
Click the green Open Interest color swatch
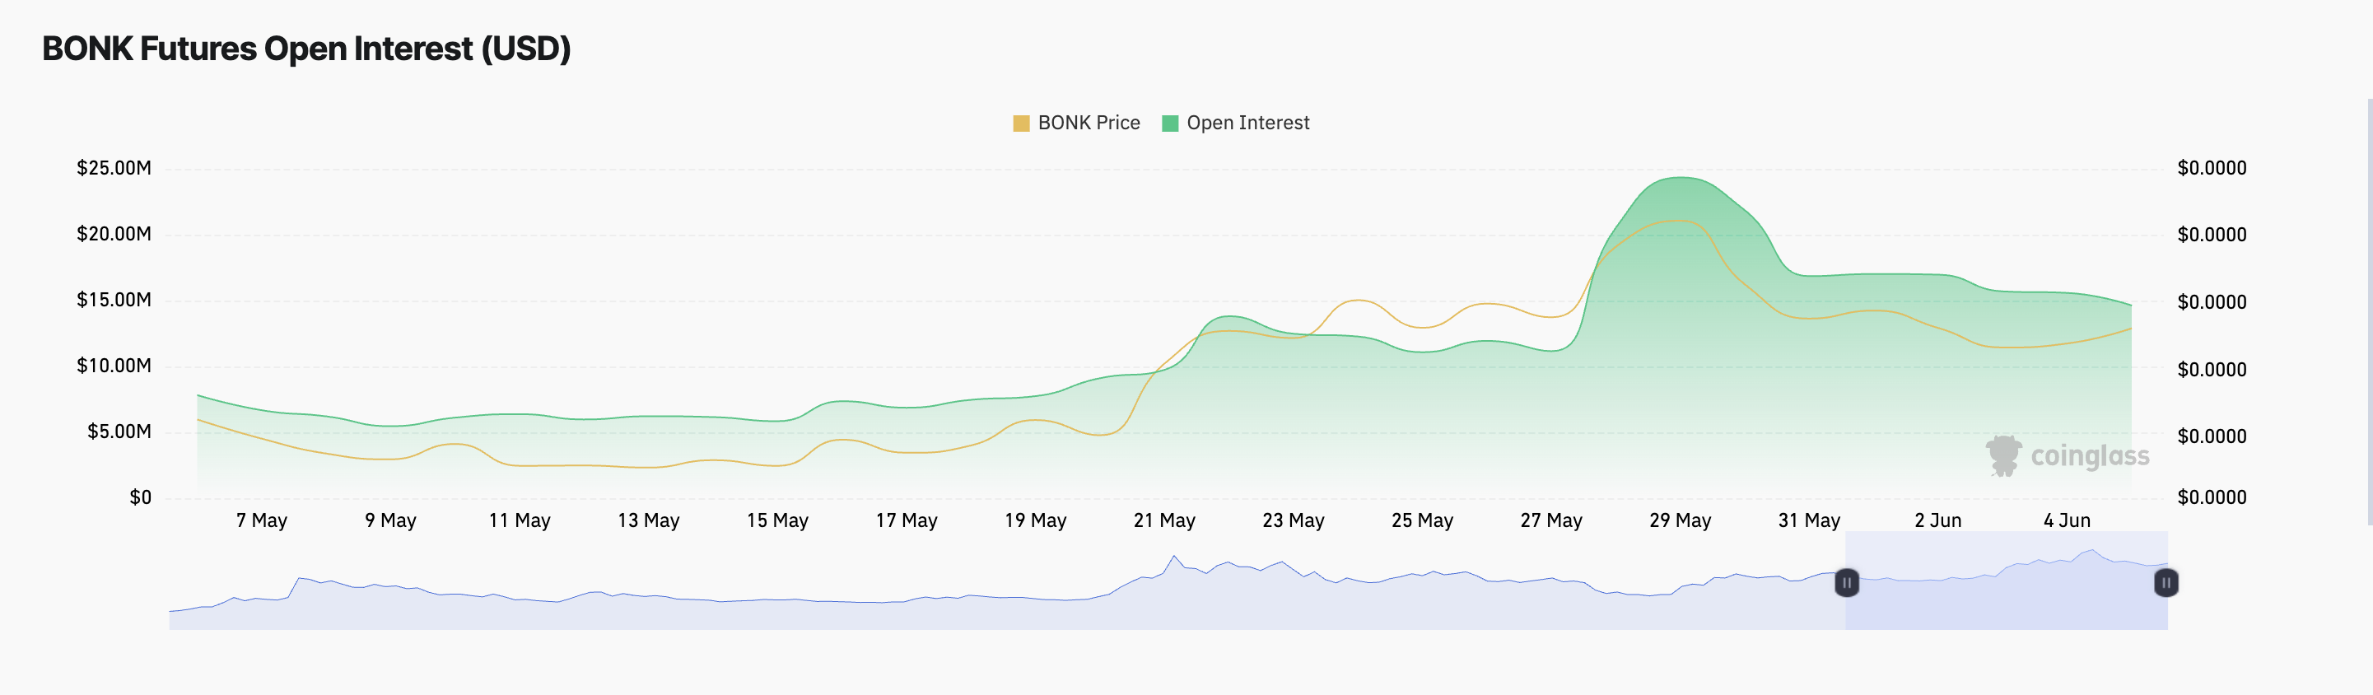pos(1170,124)
